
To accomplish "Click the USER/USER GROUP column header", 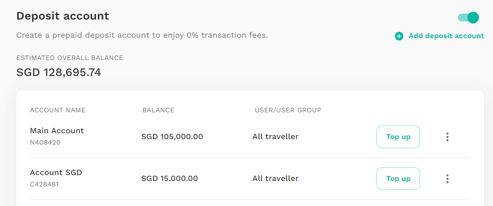I will (288, 110).
